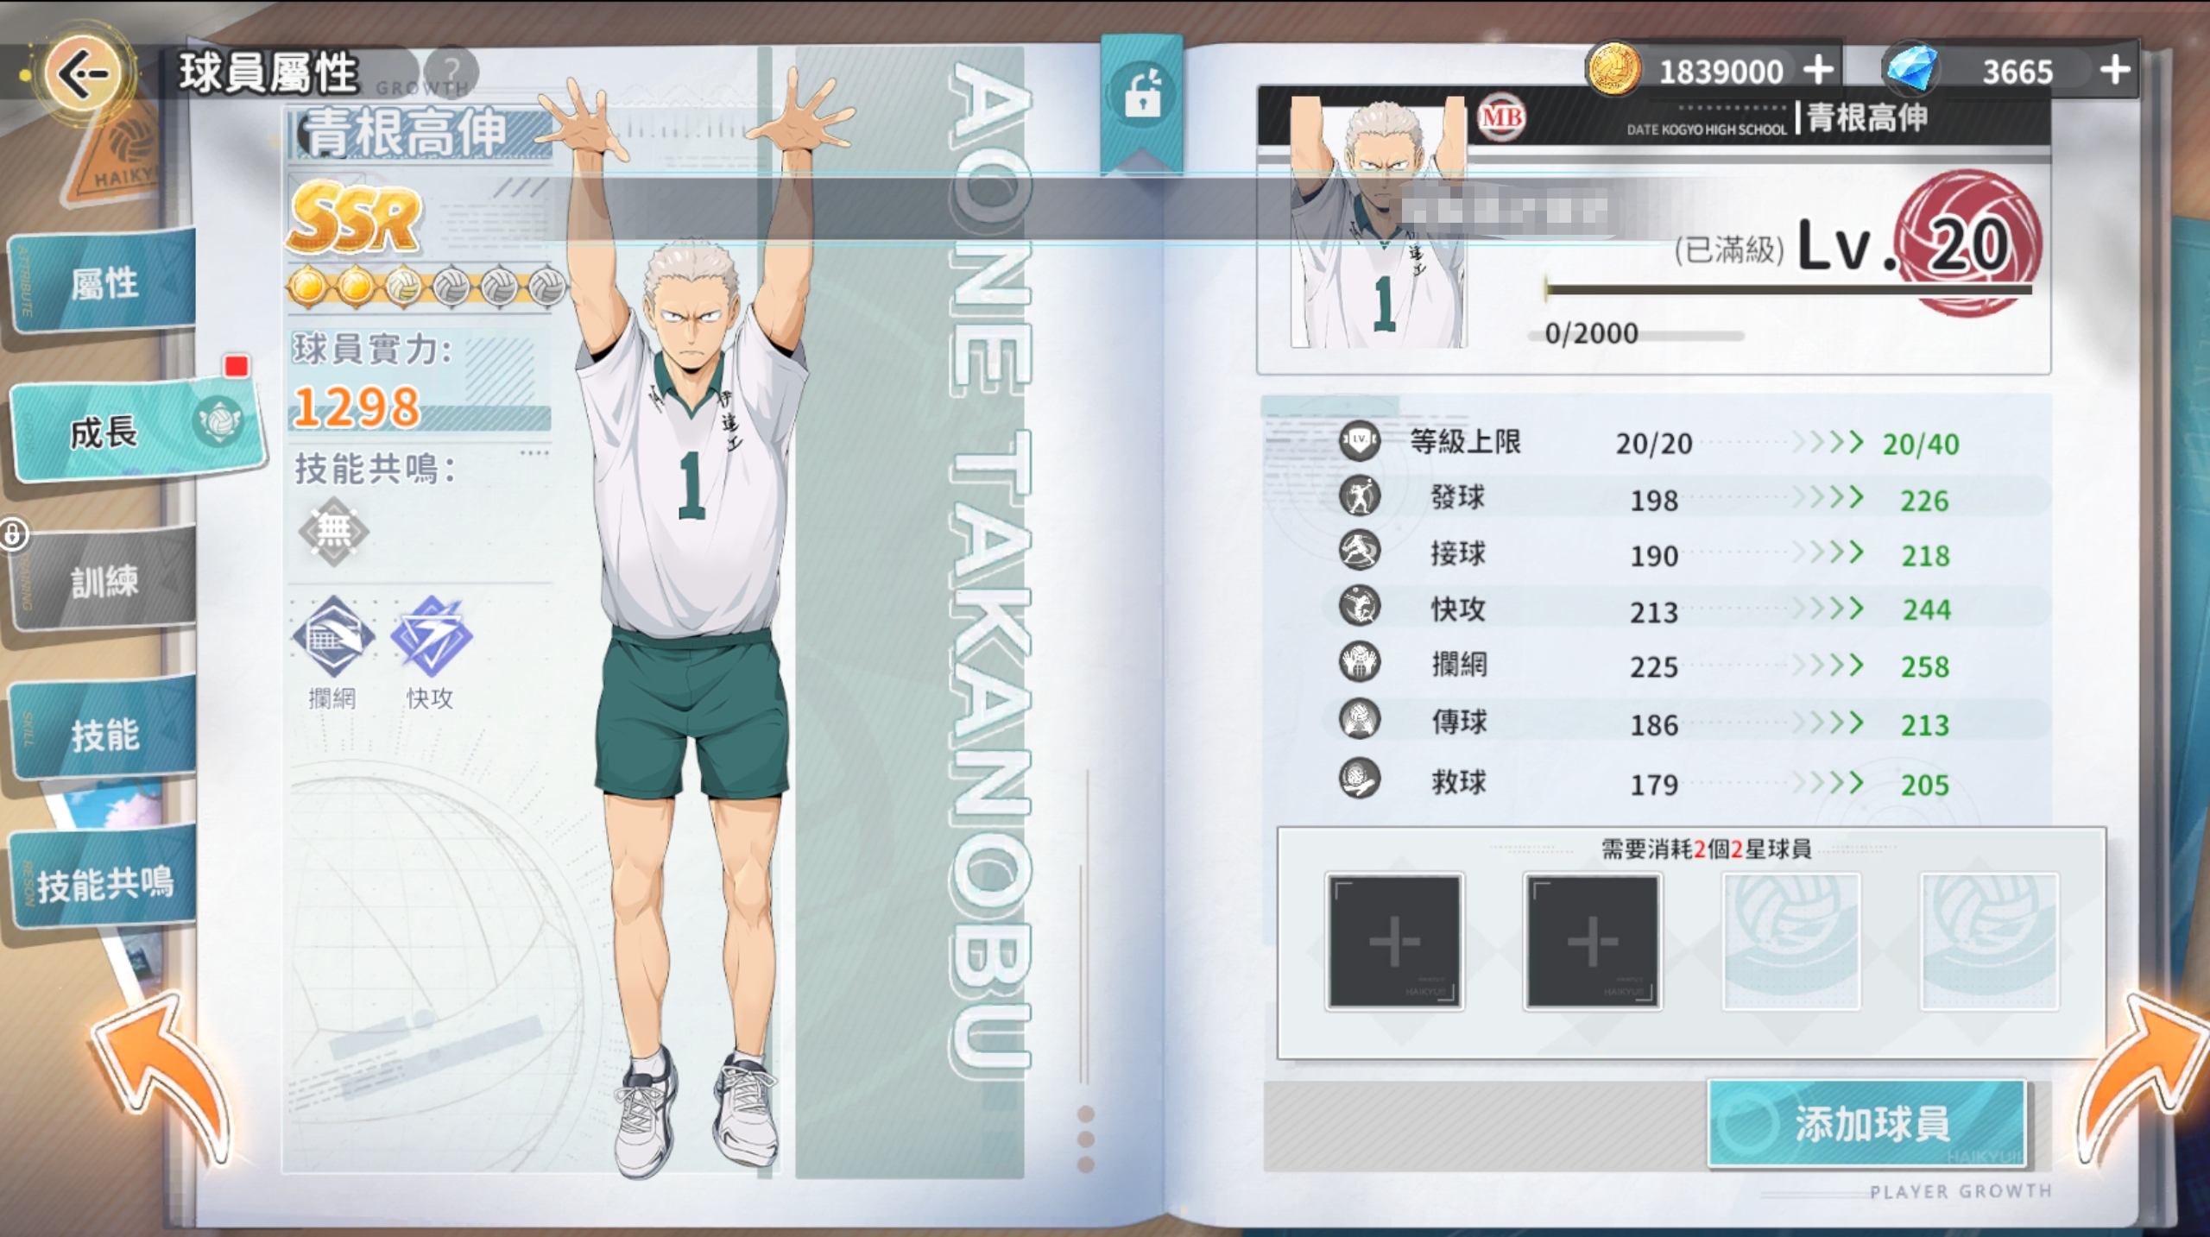Click the back arrow button
Image resolution: width=2210 pixels, height=1237 pixels.
pyautogui.click(x=84, y=74)
